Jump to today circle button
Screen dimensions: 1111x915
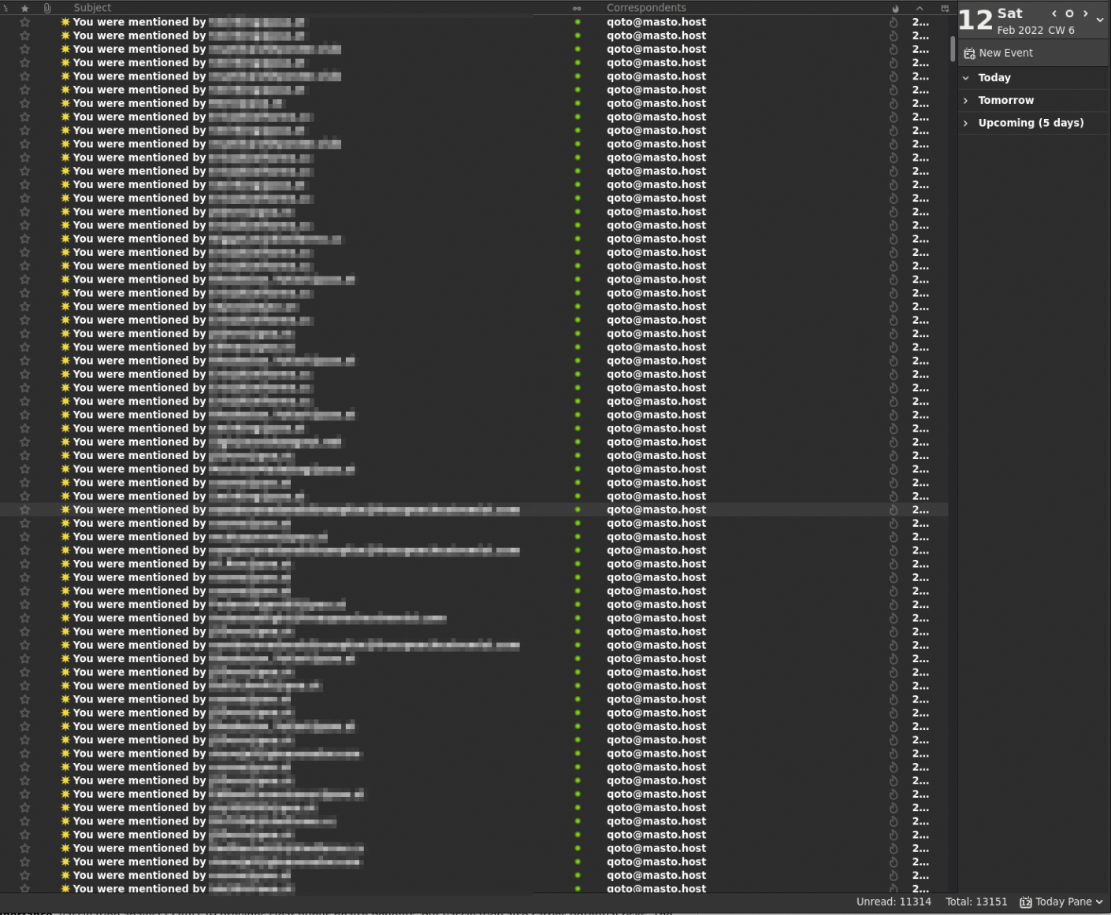click(x=1069, y=13)
